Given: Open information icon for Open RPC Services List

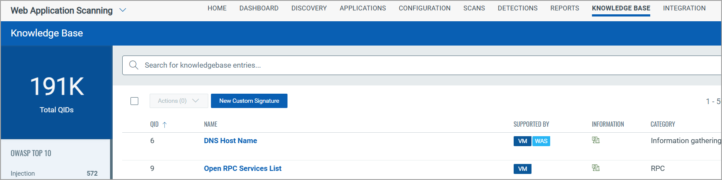Looking at the screenshot, I should (x=596, y=168).
